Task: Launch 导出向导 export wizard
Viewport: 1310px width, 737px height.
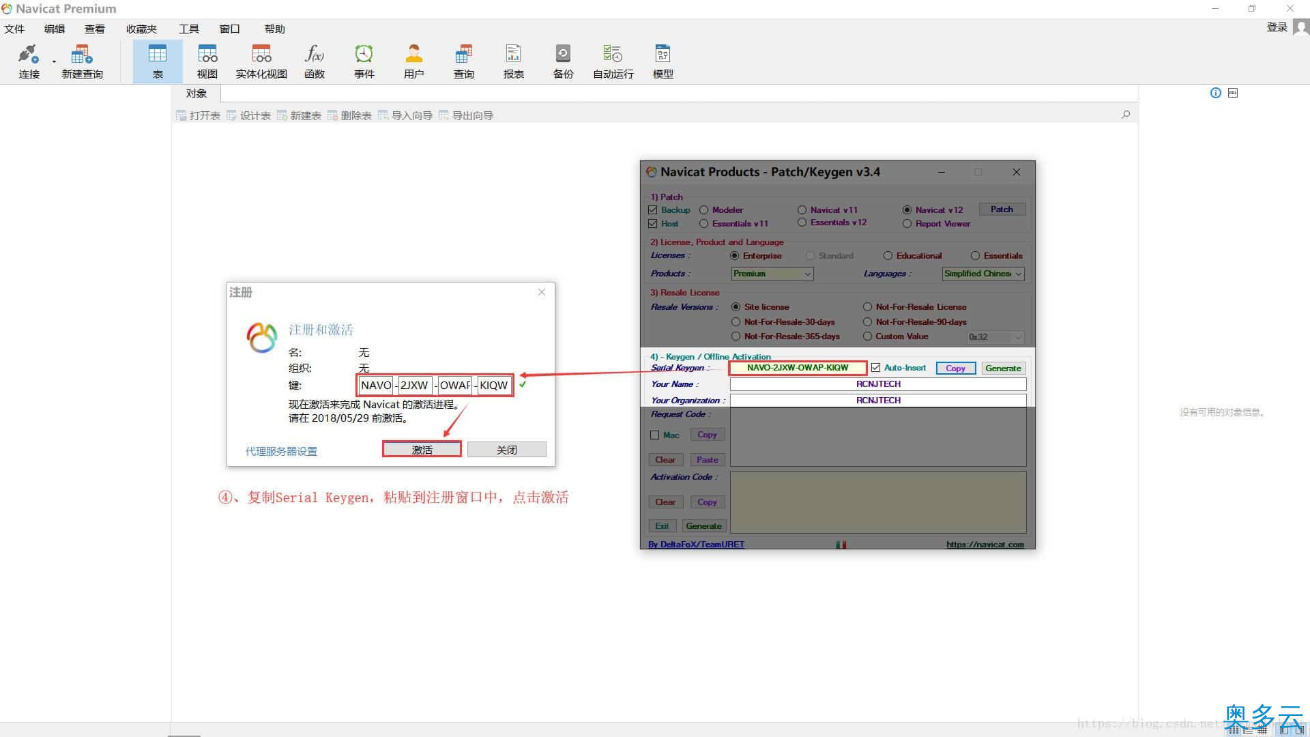Action: tap(466, 115)
